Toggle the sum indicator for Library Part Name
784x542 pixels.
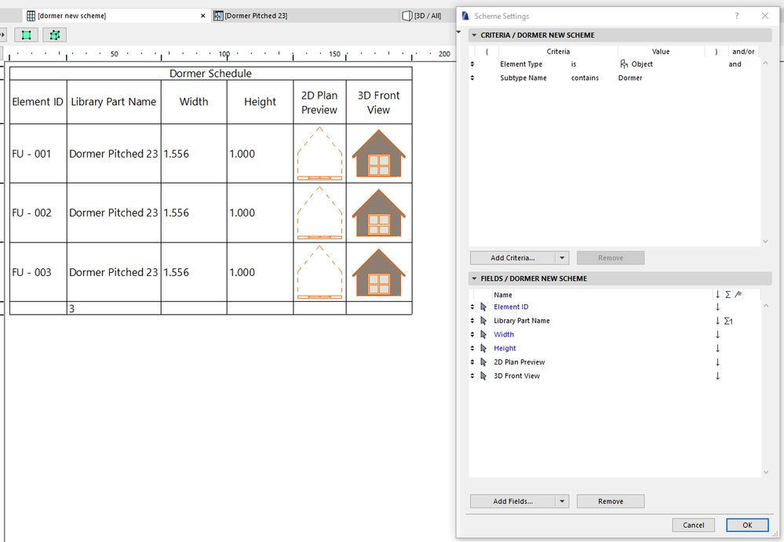coord(728,321)
